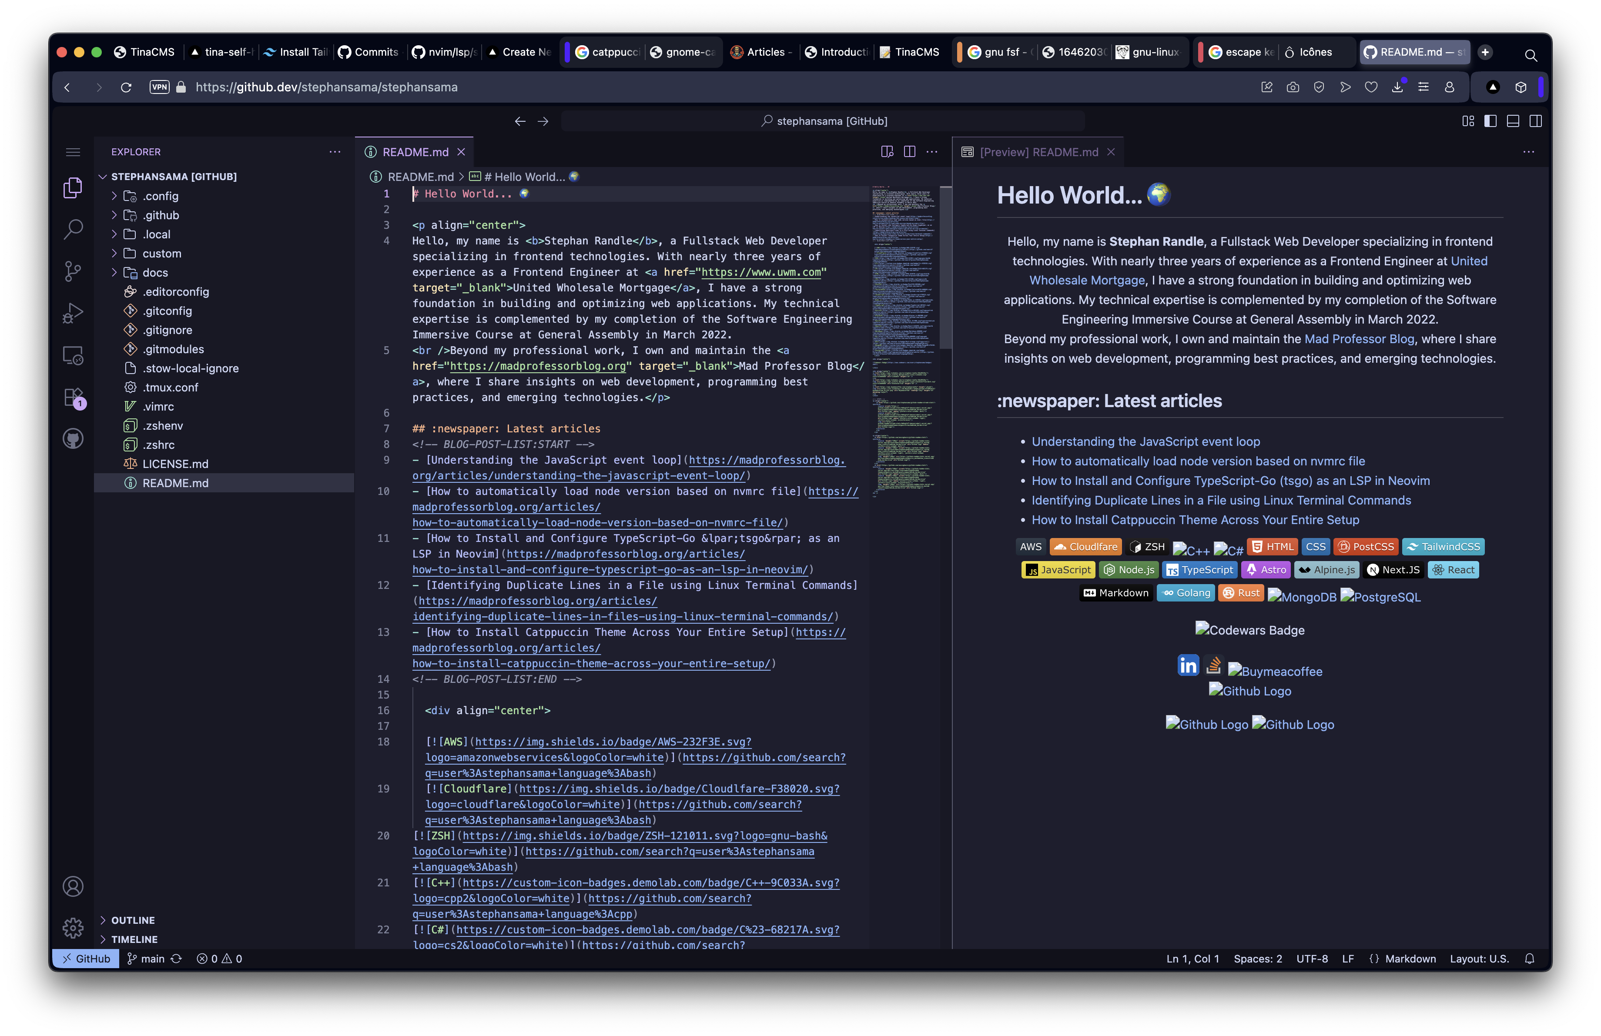
Task: Close the README.md editor tab
Action: [x=462, y=152]
